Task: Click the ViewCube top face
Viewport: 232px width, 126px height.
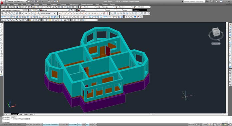Action: [216, 30]
